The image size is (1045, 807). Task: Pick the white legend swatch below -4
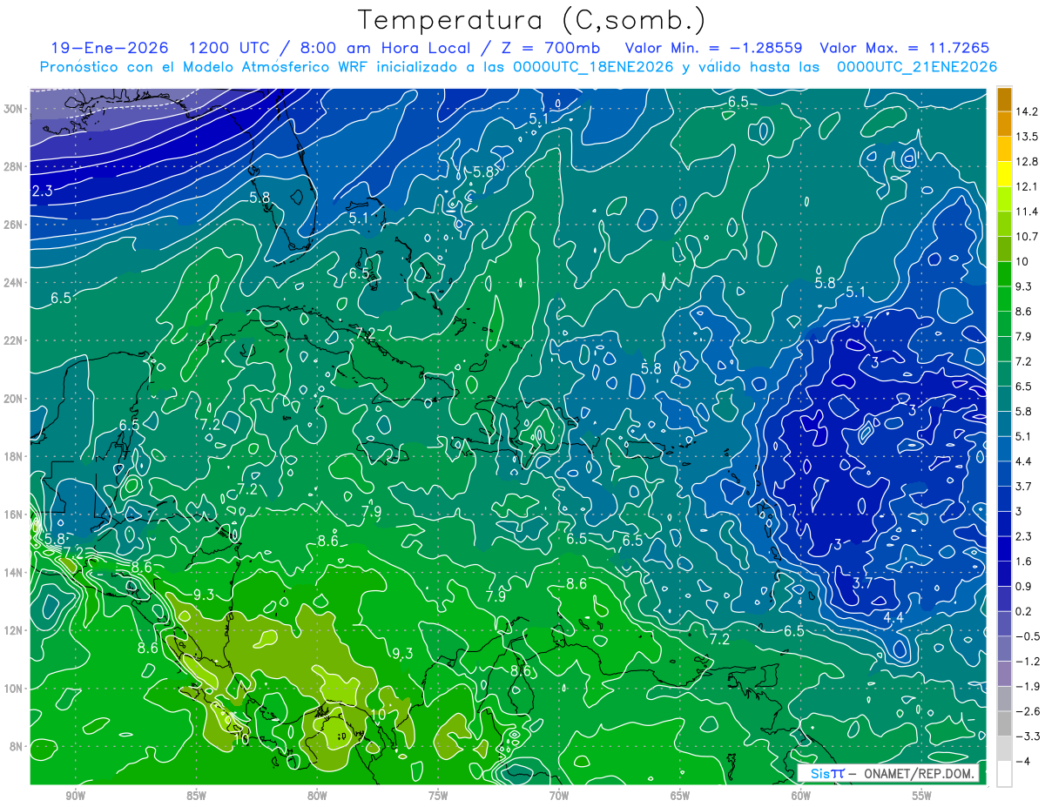[x=1004, y=774]
